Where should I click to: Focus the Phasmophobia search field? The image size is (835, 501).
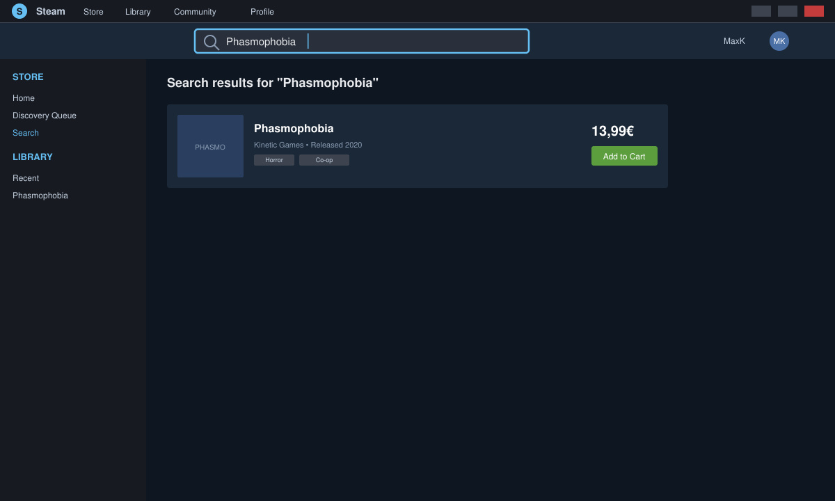[x=362, y=41]
